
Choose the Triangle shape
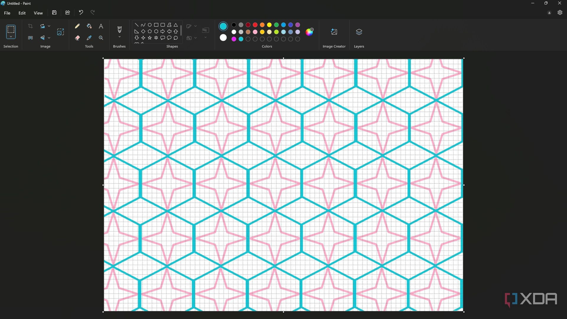click(176, 25)
